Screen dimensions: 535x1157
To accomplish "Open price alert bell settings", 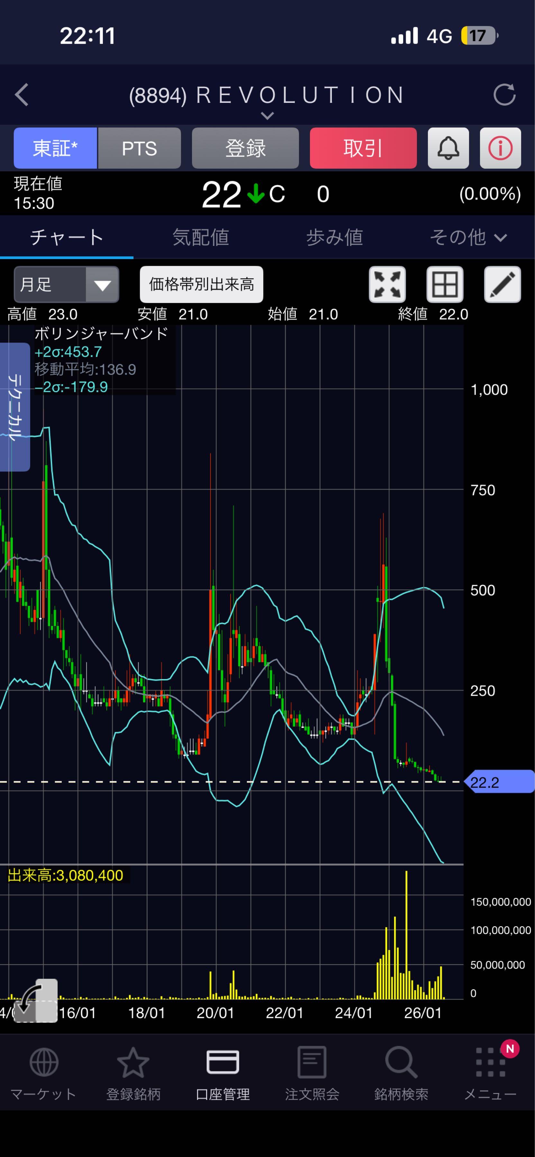I will click(448, 148).
